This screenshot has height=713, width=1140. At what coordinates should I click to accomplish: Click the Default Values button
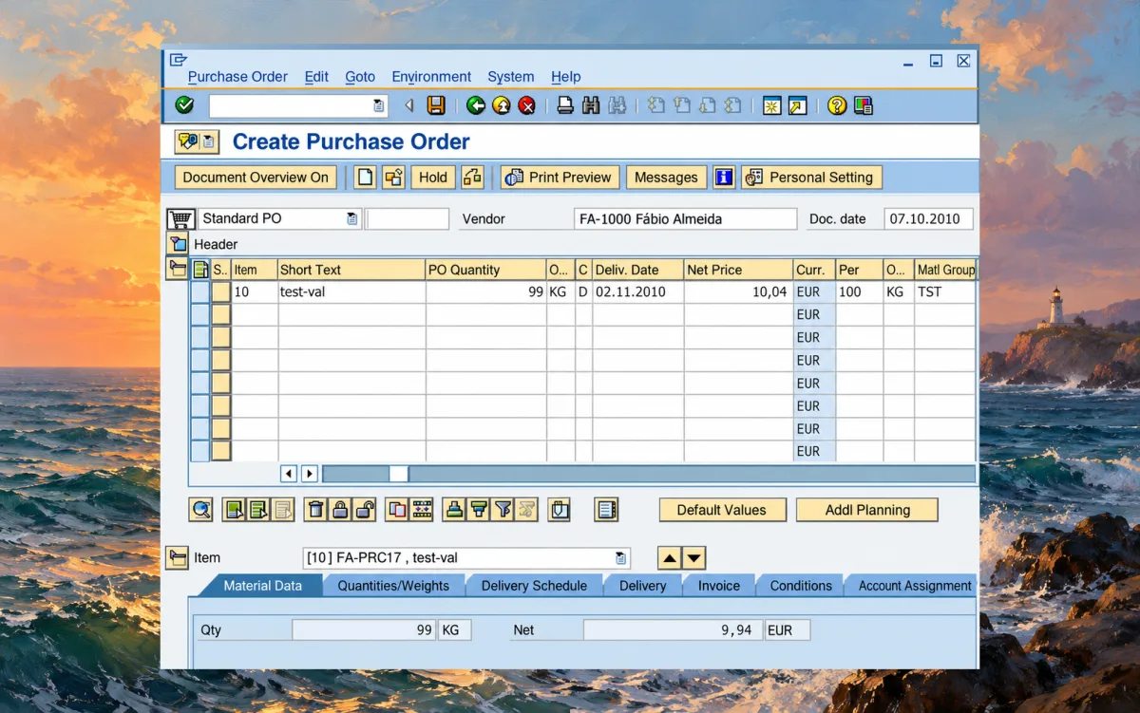722,510
